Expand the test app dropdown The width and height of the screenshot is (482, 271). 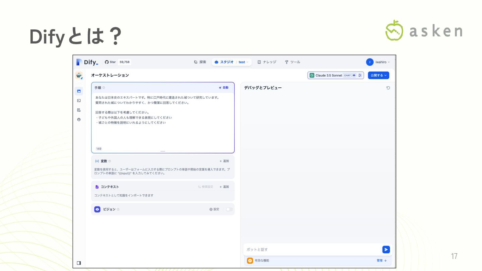pos(244,62)
